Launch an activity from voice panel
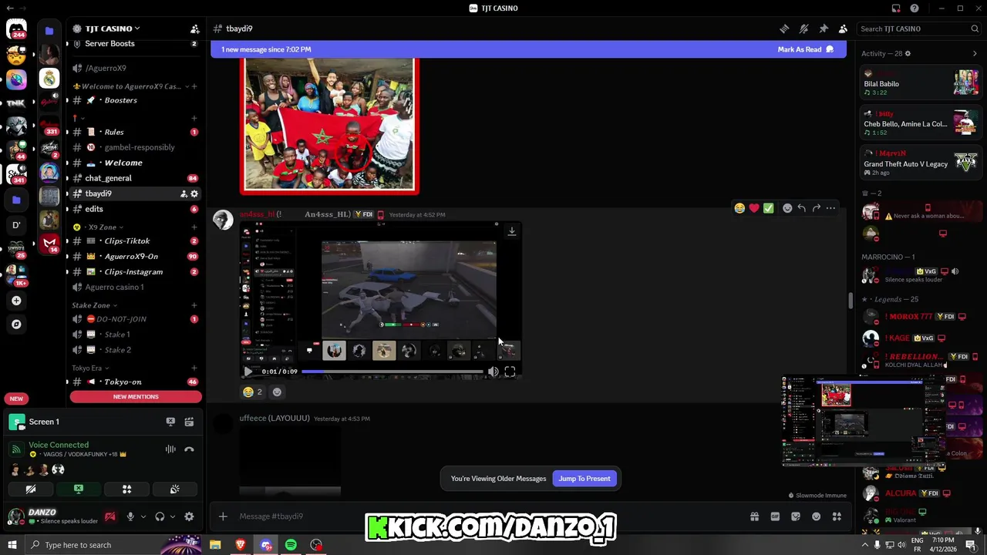The width and height of the screenshot is (987, 555). click(x=126, y=489)
